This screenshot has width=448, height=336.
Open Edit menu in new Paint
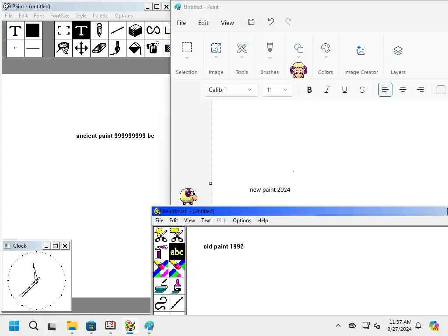click(203, 23)
